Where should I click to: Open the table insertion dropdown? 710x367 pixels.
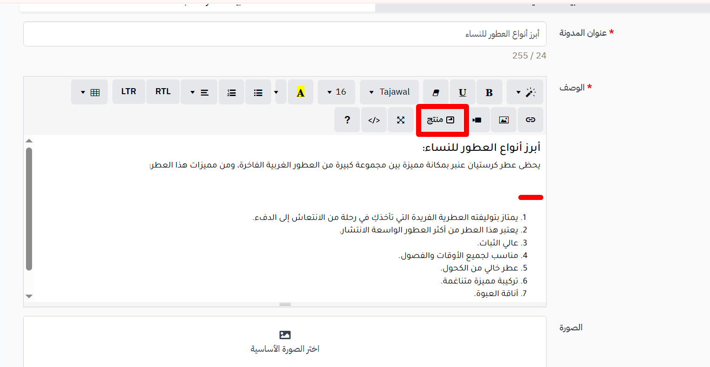[90, 92]
